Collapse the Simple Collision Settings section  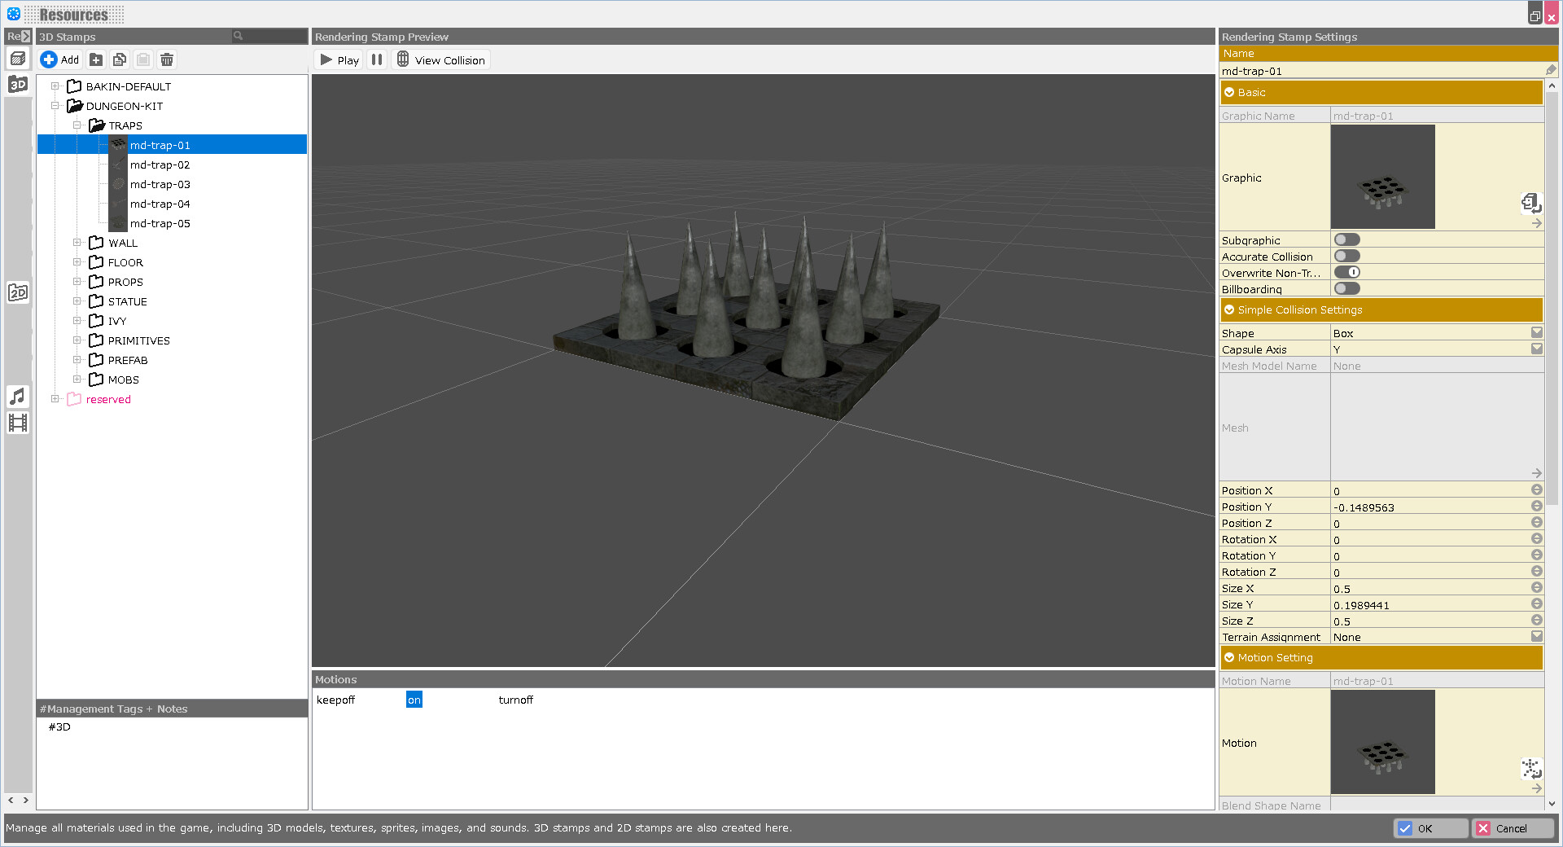[x=1229, y=309]
